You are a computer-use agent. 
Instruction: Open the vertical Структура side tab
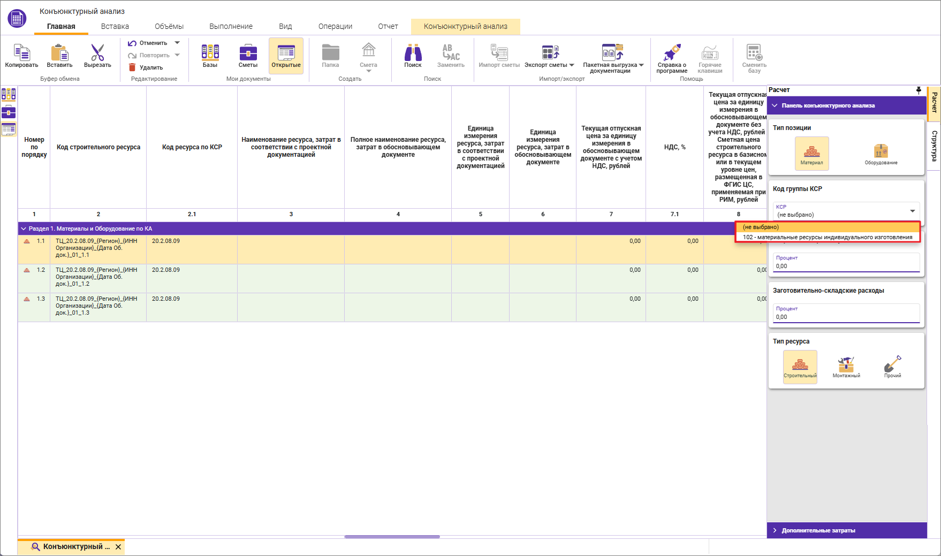click(x=934, y=146)
